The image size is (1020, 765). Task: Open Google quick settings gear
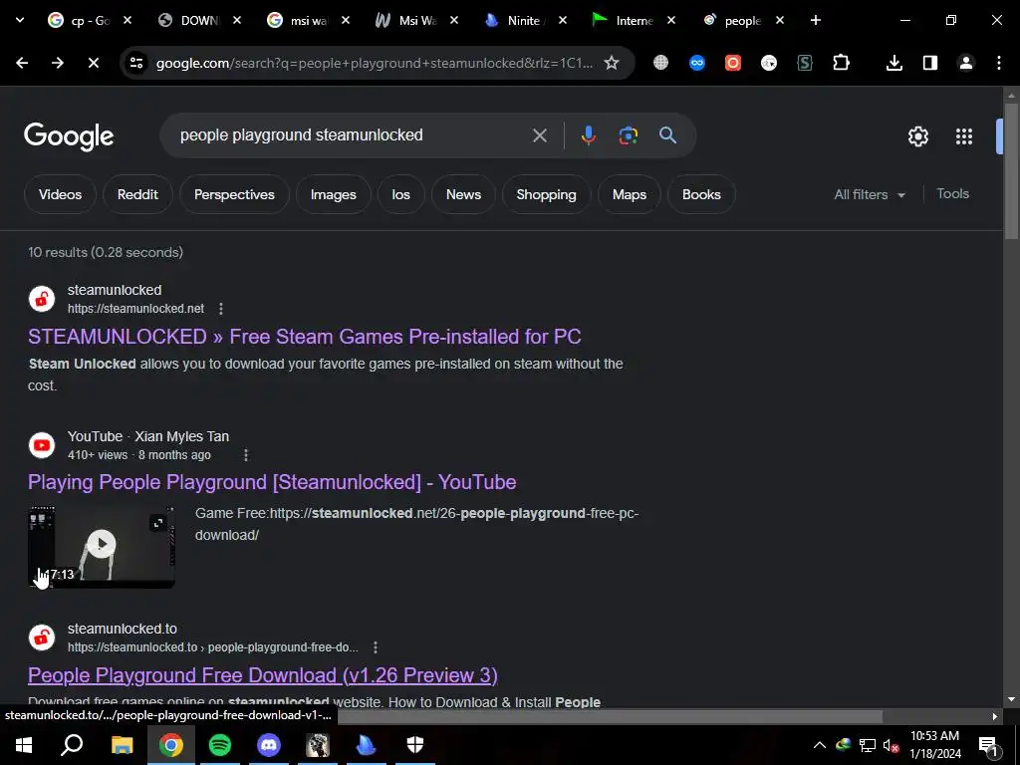917,136
